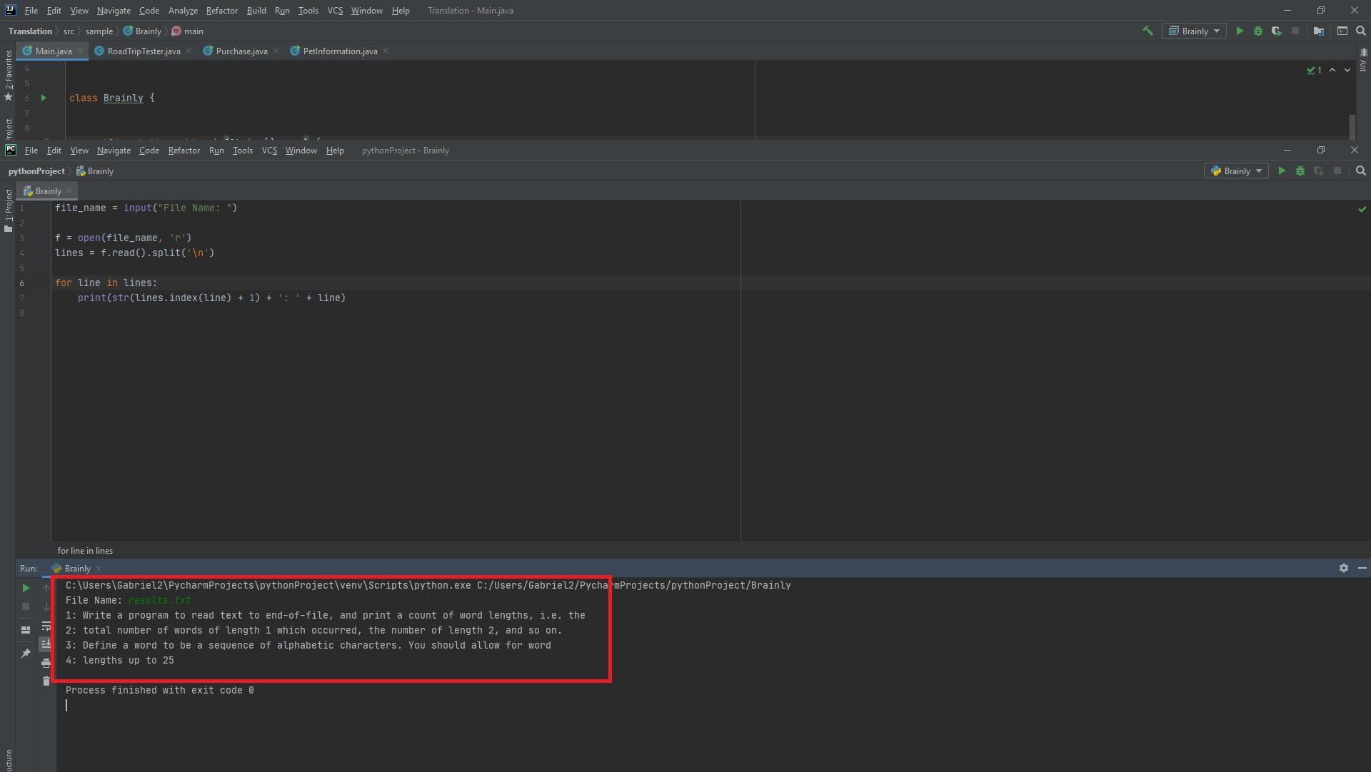Viewport: 1371px width, 772px height.
Task: Click the pythonProject breadcrumb in PyCharm
Action: (36, 171)
